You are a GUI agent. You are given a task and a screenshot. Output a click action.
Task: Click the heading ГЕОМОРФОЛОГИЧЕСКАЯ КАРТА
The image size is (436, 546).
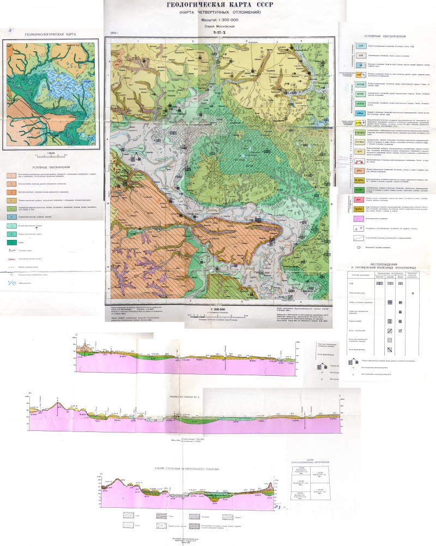(x=51, y=34)
